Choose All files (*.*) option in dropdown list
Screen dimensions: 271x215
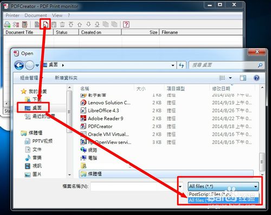tap(223, 200)
